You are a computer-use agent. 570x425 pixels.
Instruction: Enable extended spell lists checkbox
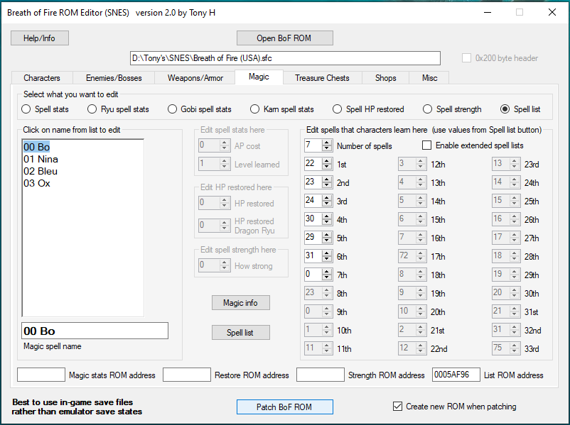pos(427,145)
